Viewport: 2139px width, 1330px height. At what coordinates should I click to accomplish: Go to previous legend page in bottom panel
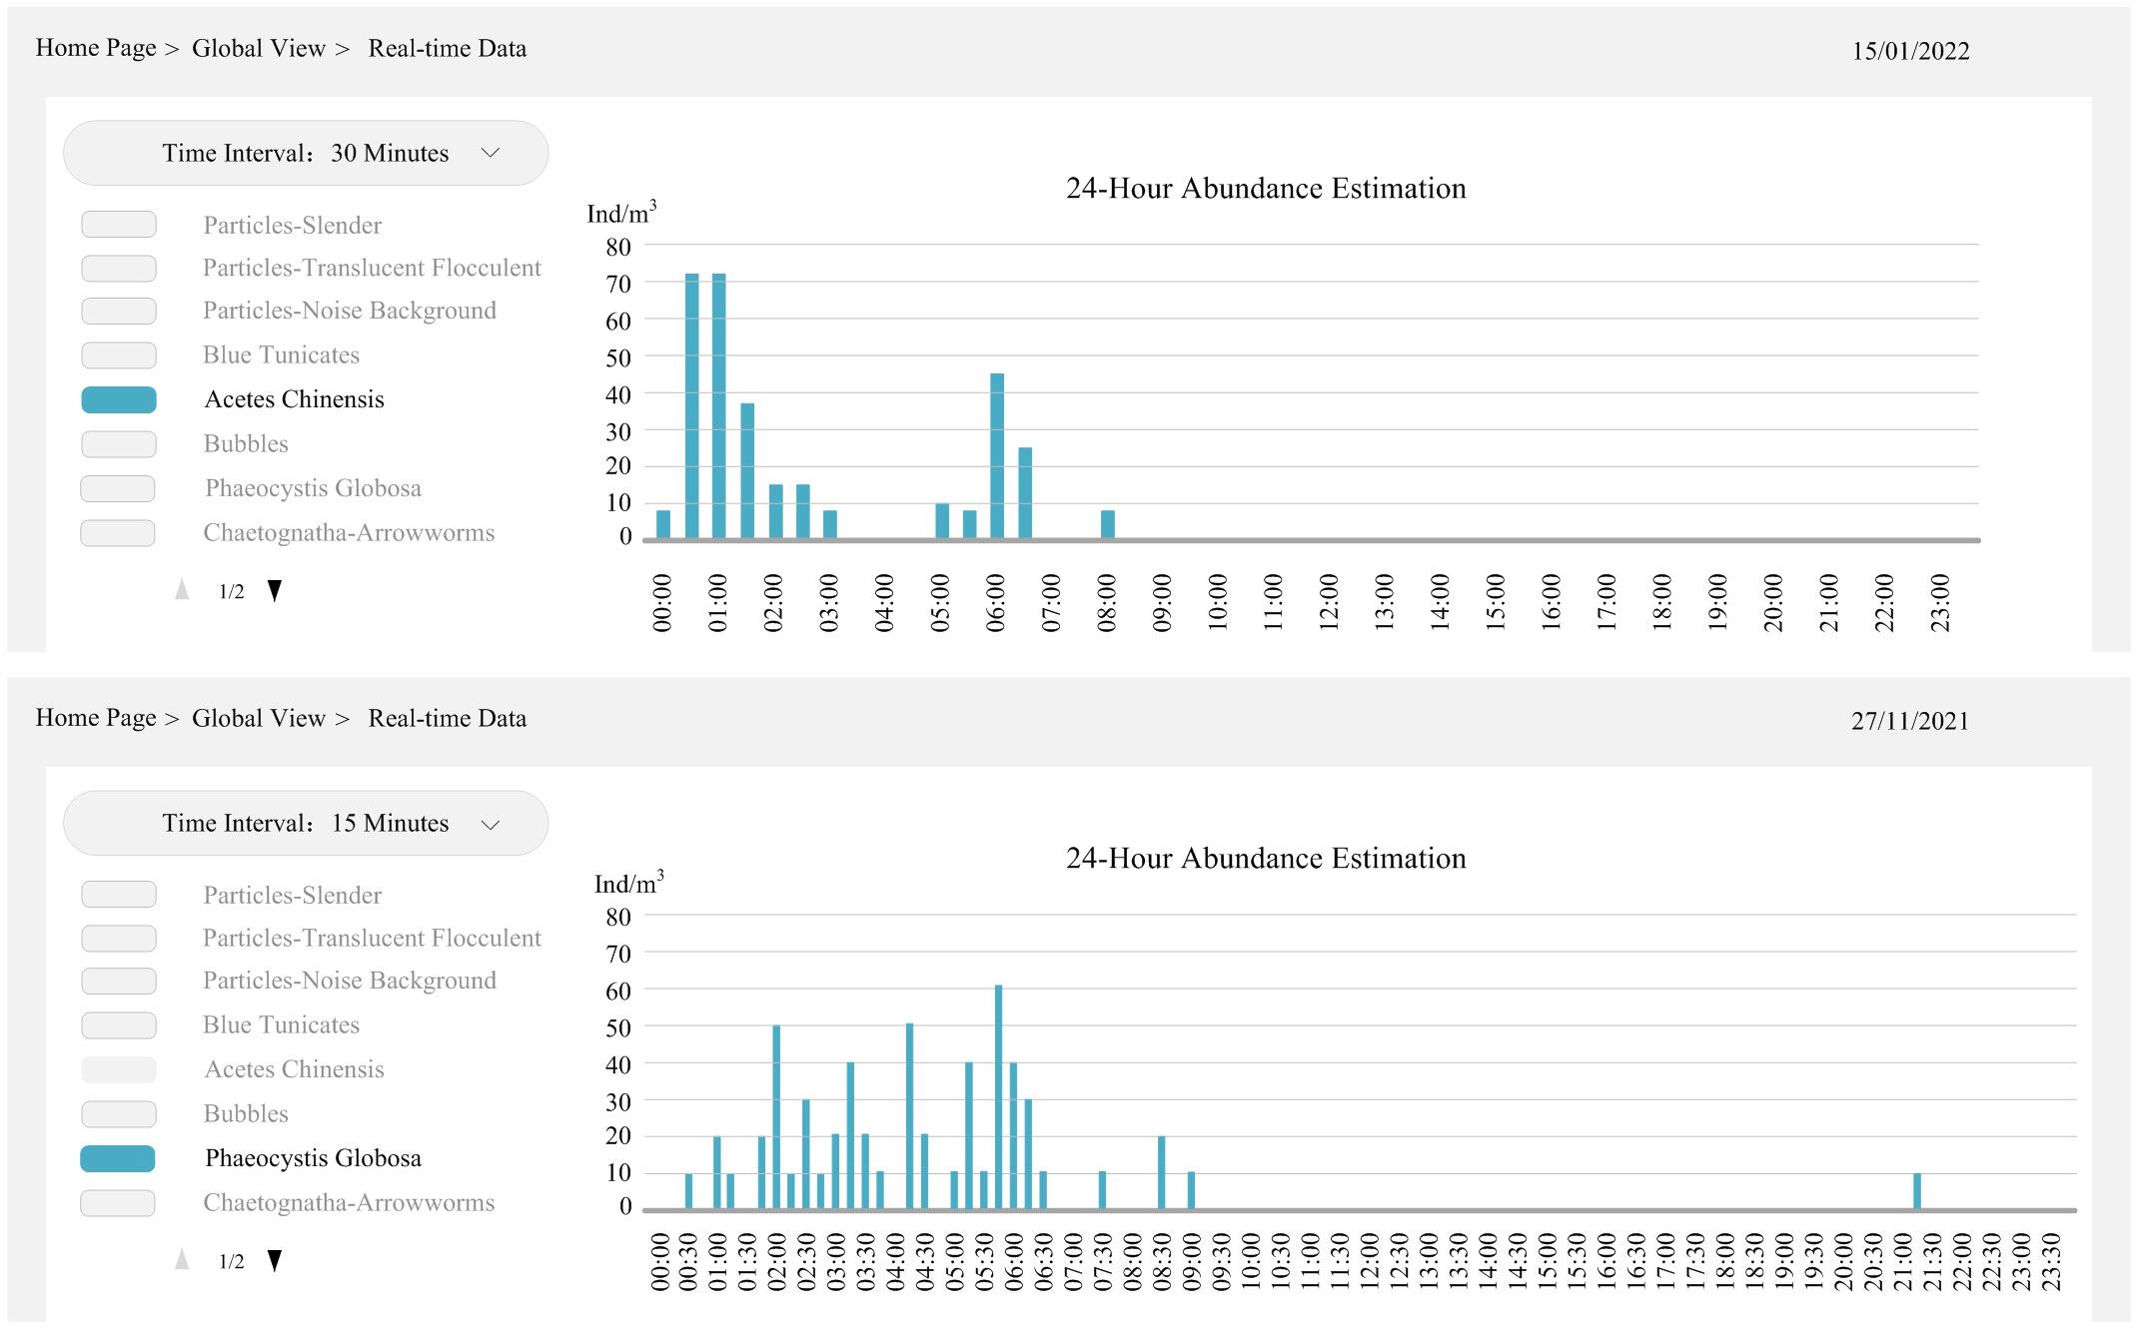click(182, 1259)
